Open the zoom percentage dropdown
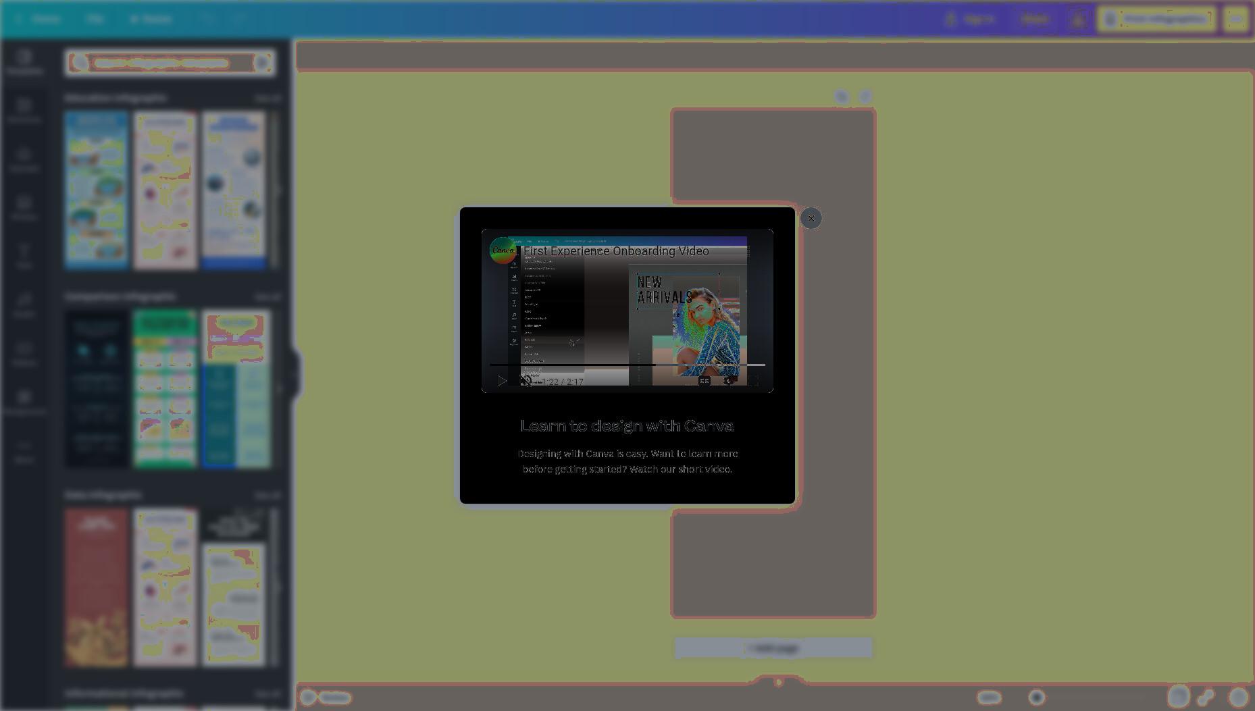 tap(989, 697)
